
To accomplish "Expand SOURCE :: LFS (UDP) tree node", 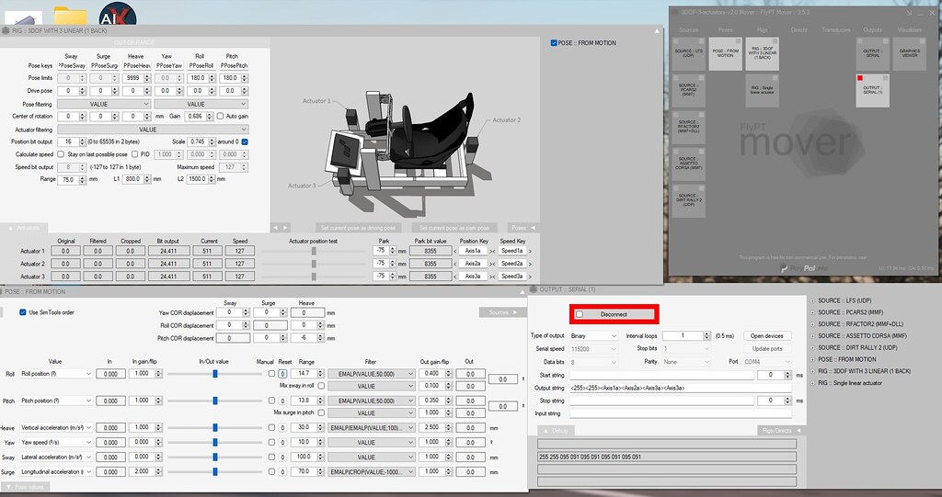I will tap(813, 300).
